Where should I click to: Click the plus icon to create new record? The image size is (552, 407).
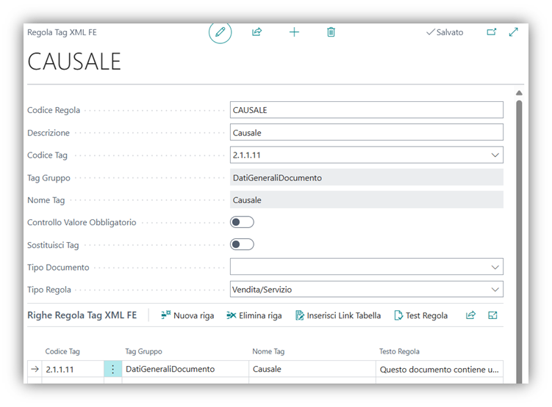[294, 32]
